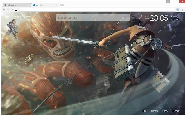Viewport: 186px width, 116px height.
Task: Open the Support link
Action: 176,111
